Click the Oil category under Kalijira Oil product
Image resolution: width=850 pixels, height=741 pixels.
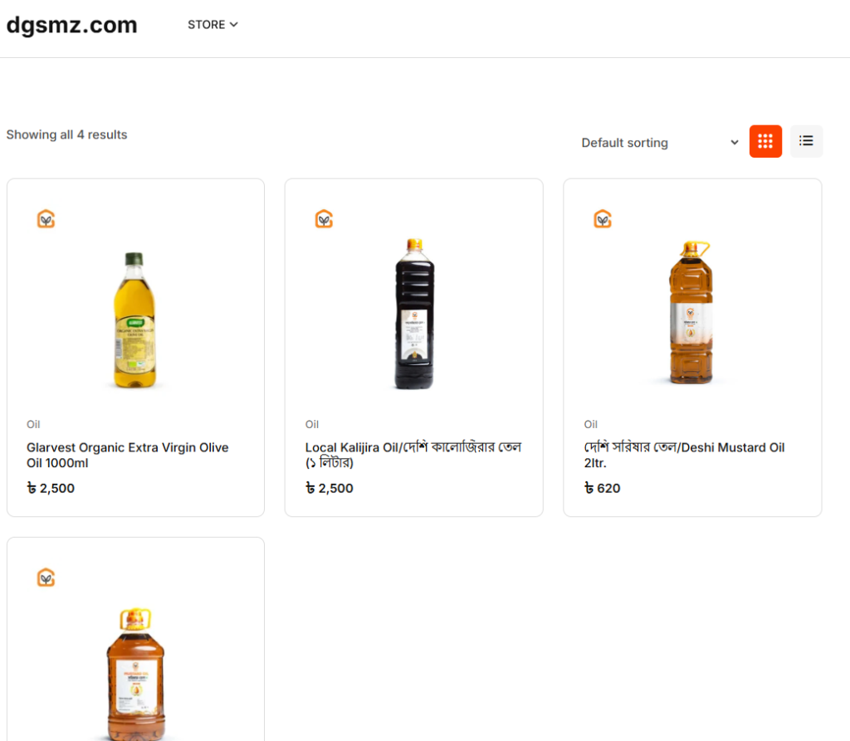pos(312,424)
